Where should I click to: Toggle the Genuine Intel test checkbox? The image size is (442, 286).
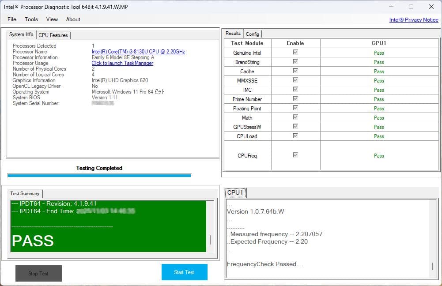tap(295, 53)
